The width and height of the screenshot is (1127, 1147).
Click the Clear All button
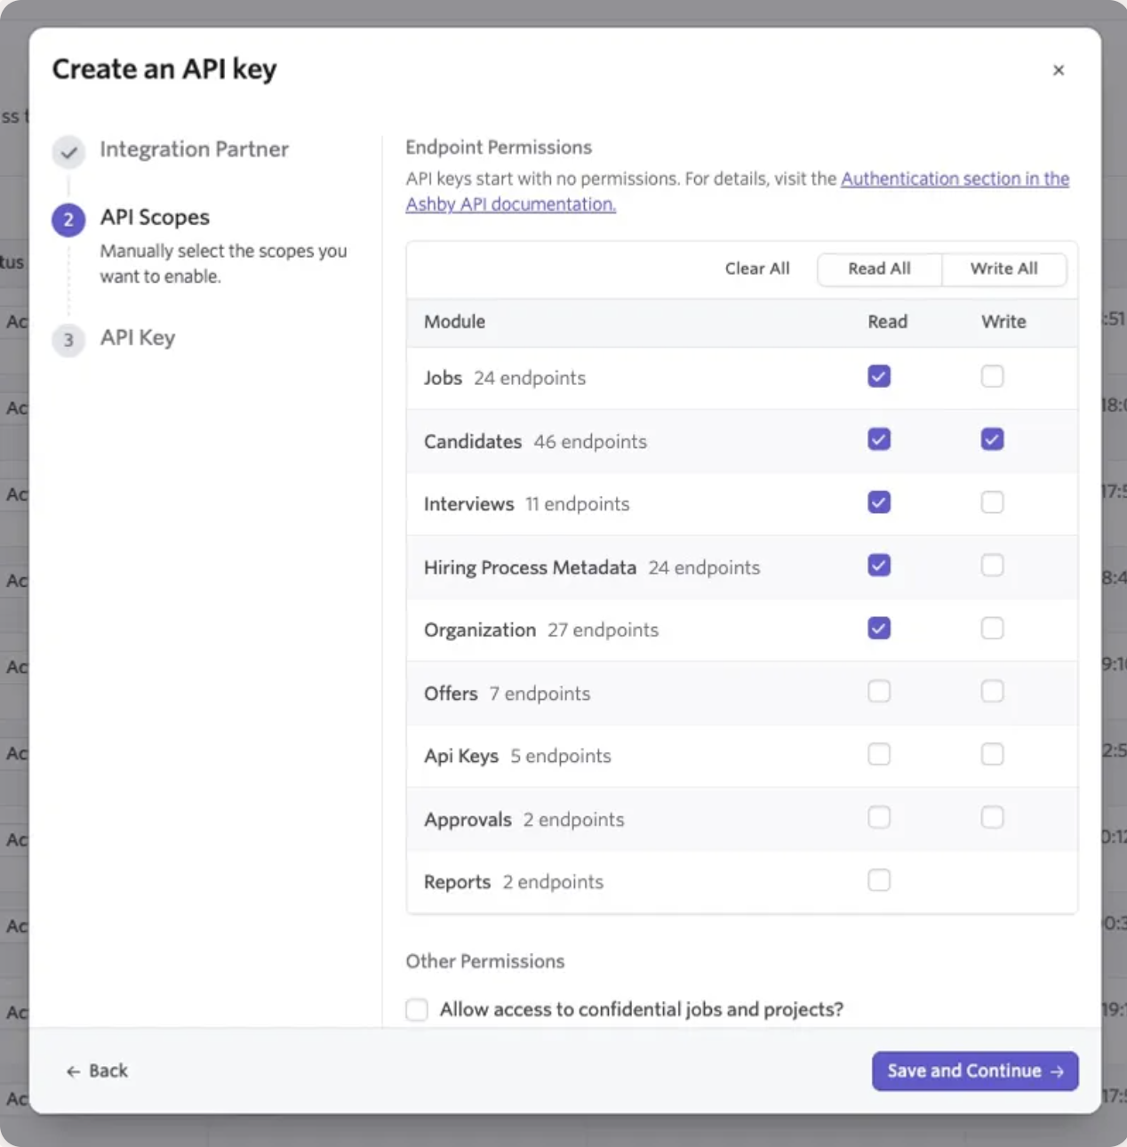(756, 269)
